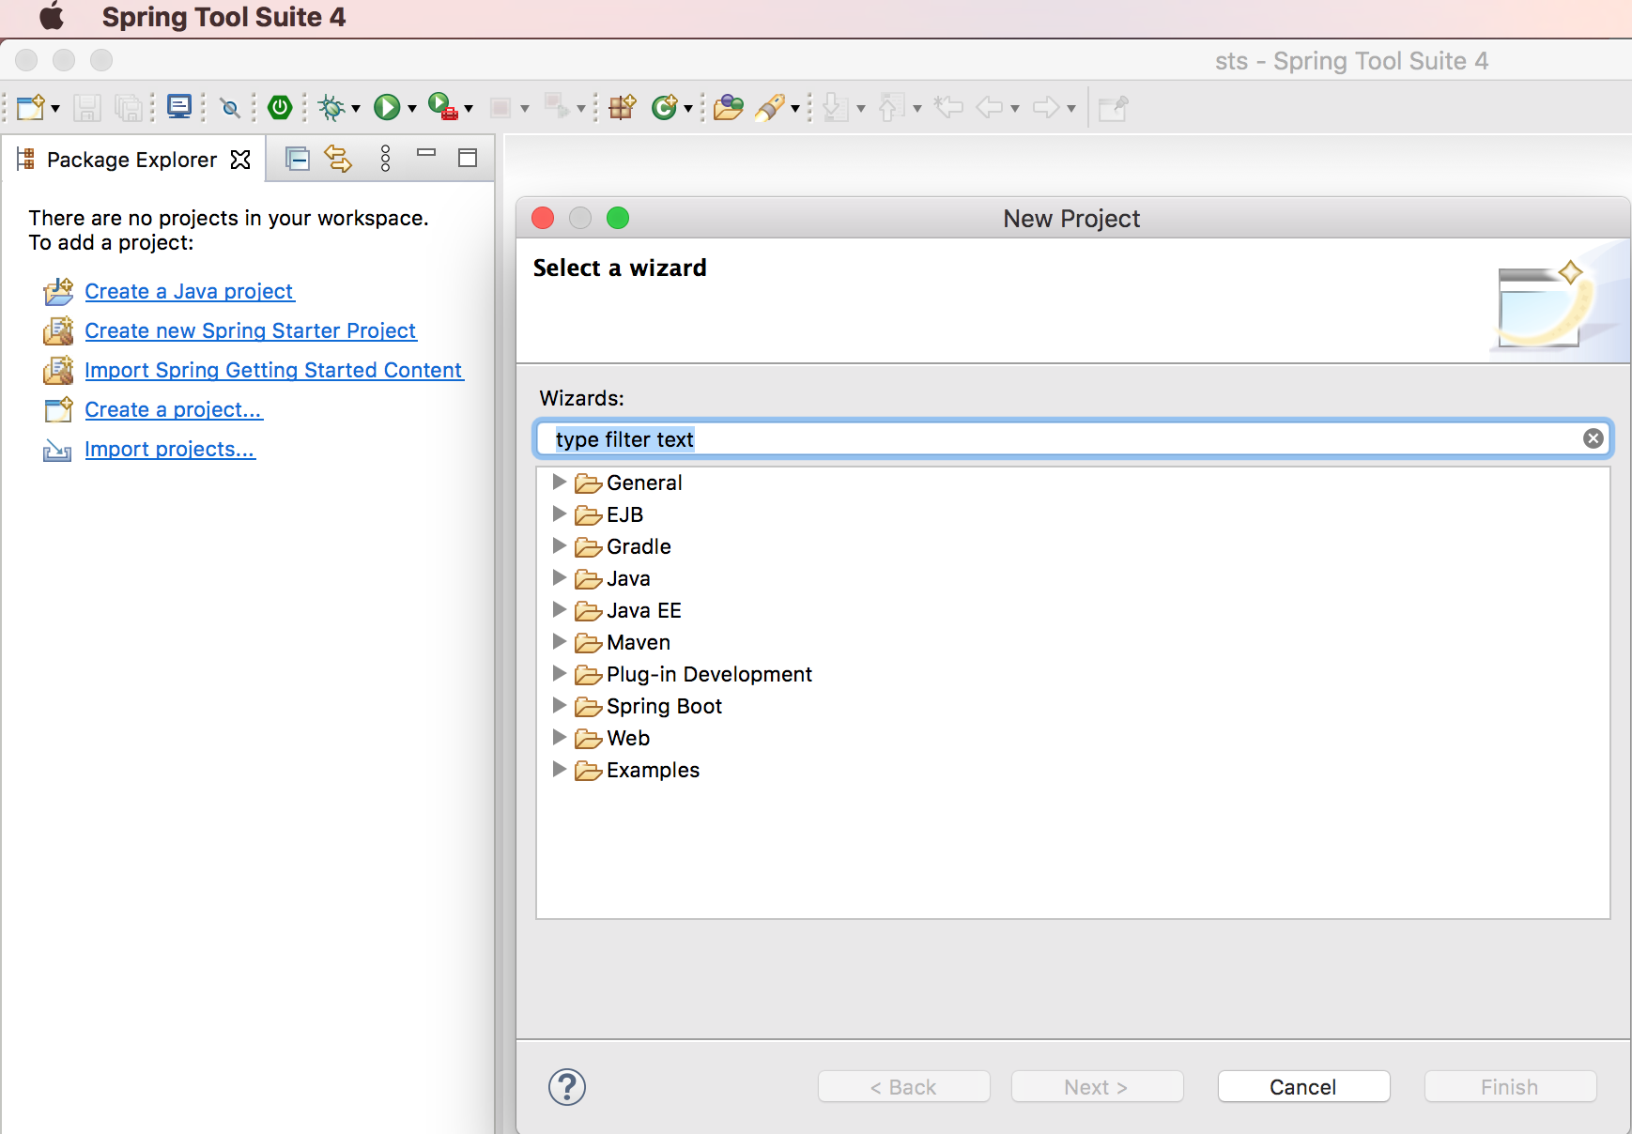The width and height of the screenshot is (1632, 1134).
Task: Open the Spring Tool Suite 4 menu
Action: coord(223,17)
